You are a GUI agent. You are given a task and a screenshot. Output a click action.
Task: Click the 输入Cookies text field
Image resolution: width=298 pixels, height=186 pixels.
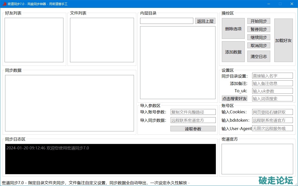(x=272, y=112)
